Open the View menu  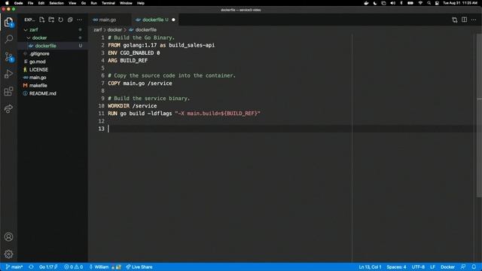pos(72,3)
